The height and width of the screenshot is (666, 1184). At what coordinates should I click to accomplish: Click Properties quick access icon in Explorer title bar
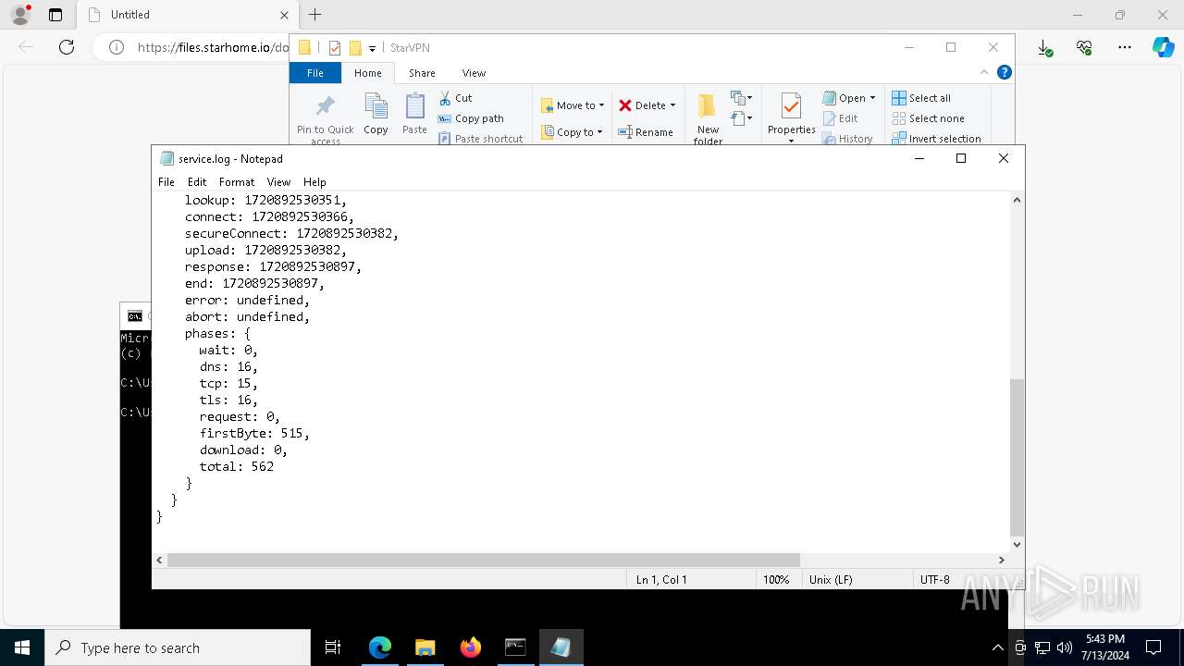click(x=335, y=48)
